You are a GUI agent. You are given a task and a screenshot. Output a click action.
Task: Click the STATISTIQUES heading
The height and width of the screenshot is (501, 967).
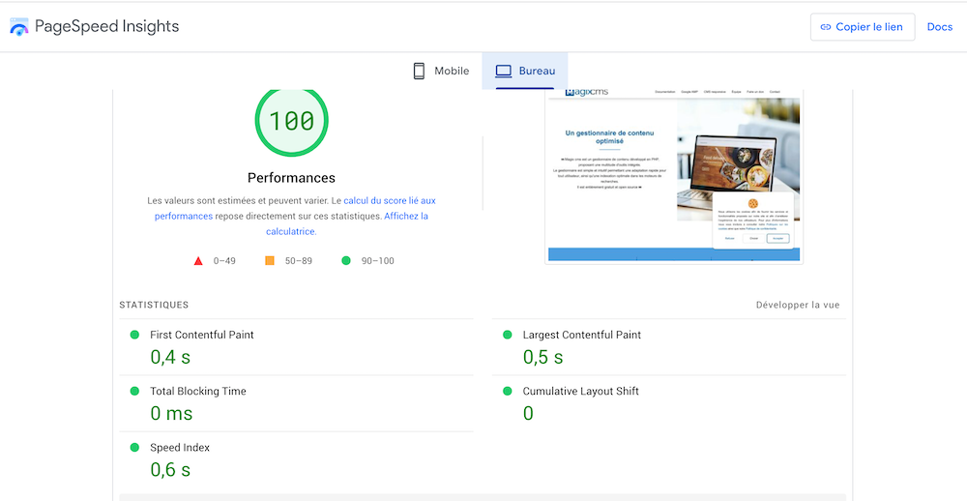click(x=154, y=305)
